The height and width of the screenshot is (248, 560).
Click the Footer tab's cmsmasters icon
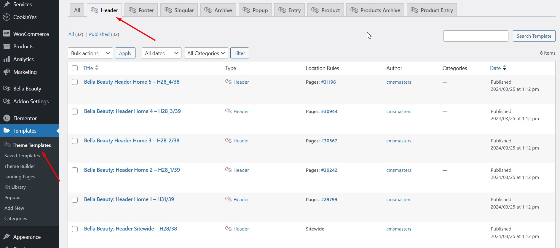pos(132,10)
